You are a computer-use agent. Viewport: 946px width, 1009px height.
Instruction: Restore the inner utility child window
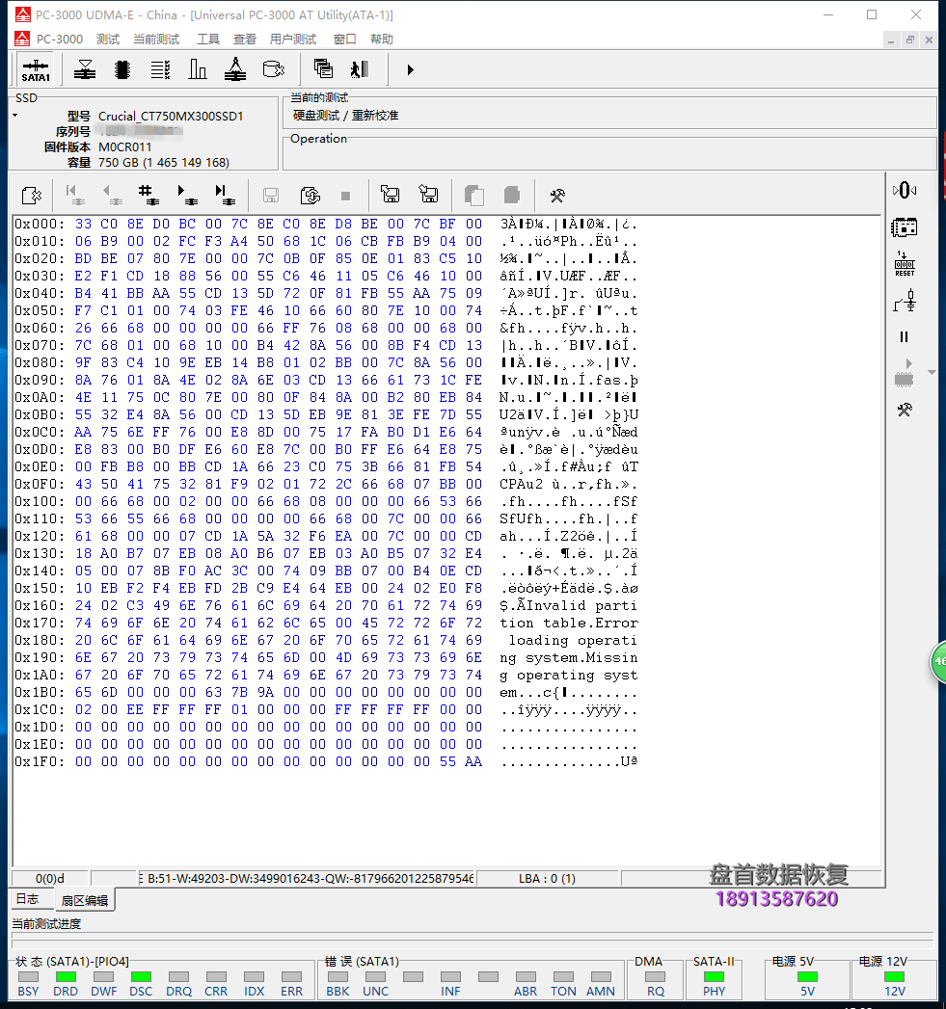point(910,40)
